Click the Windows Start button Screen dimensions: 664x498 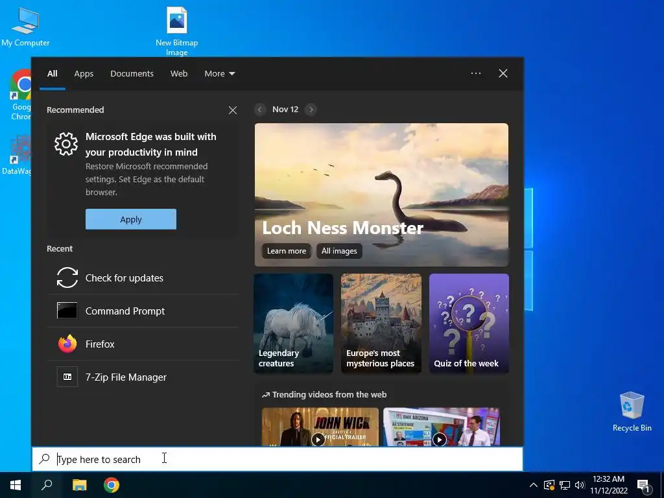[16, 485]
